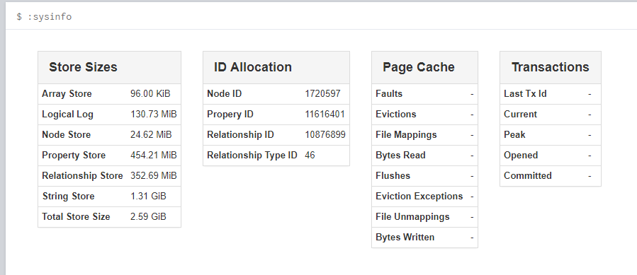The width and height of the screenshot is (637, 275).
Task: Select the String Store 1.31 GiB value
Action: (148, 197)
